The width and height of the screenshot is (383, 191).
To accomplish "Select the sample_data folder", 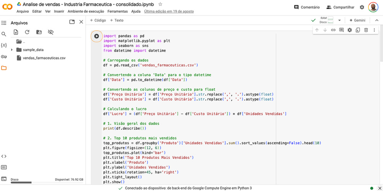I will (x=33, y=50).
